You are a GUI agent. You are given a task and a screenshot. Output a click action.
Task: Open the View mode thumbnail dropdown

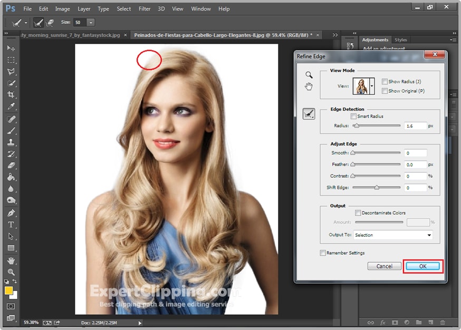(x=372, y=86)
